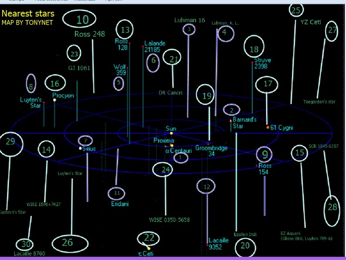Click circled number 9 above Ross 154
The width and height of the screenshot is (346, 260).
[x=264, y=154]
